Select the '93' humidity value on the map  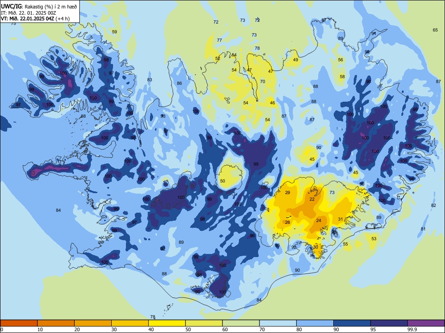[x=163, y=116]
